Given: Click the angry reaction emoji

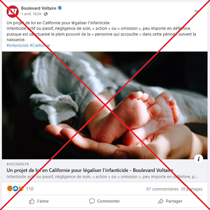Looking at the screenshot, I should click(x=10, y=189).
